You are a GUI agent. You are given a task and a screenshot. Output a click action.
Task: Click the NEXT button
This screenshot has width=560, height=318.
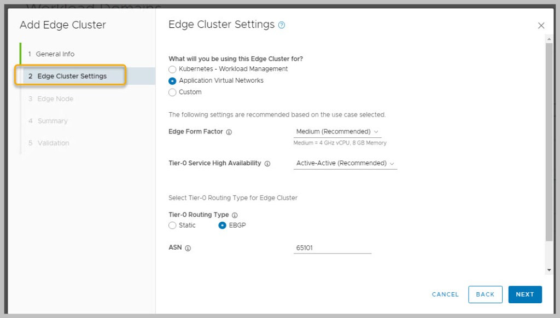tap(524, 294)
